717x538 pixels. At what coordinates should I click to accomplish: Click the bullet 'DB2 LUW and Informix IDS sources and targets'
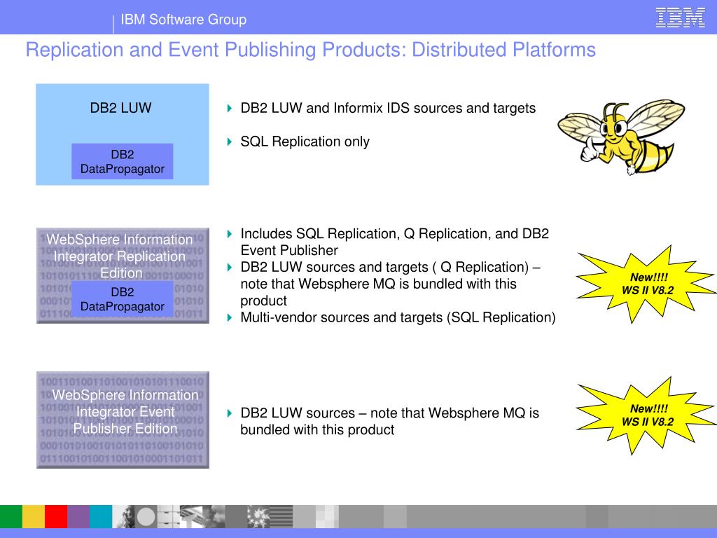pyautogui.click(x=388, y=108)
